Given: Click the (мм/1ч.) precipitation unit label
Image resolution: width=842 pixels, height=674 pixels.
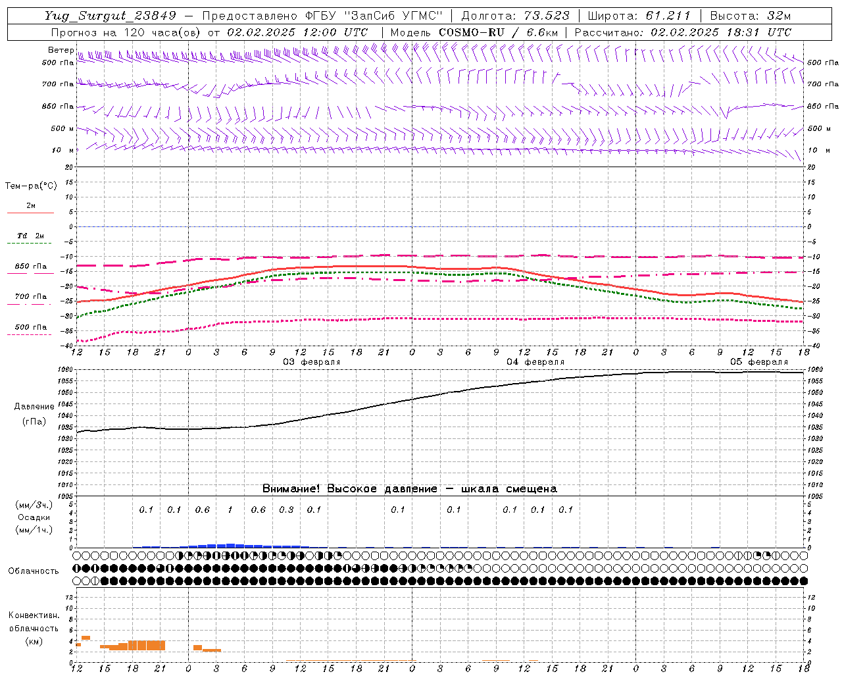Looking at the screenshot, I should point(34,530).
